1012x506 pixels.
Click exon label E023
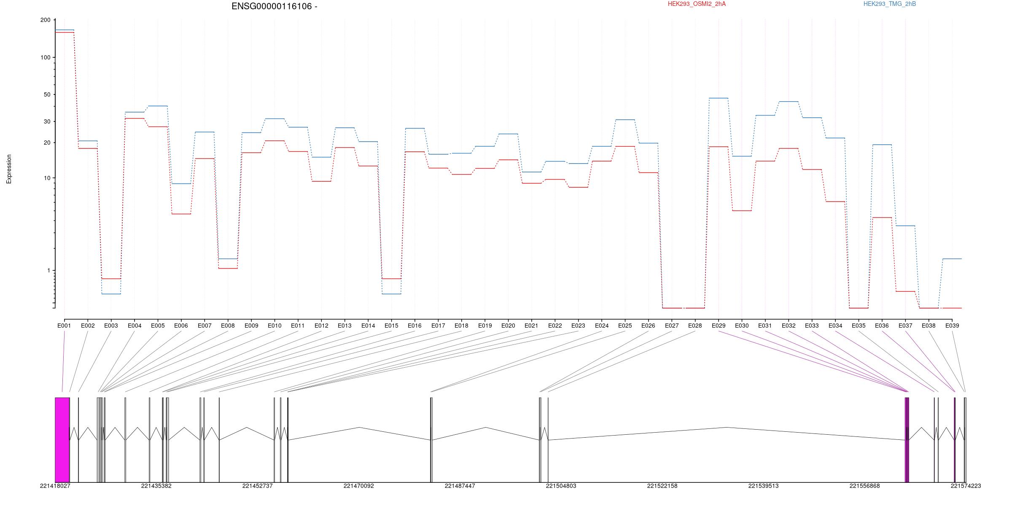(x=578, y=326)
